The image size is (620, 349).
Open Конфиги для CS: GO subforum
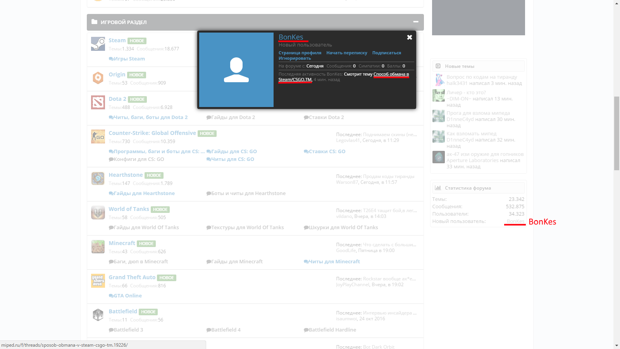[139, 159]
